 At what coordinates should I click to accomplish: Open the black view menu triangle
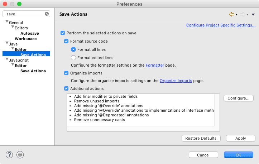253,15
